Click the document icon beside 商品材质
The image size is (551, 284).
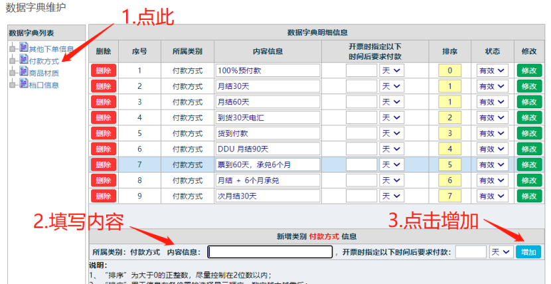tap(23, 72)
